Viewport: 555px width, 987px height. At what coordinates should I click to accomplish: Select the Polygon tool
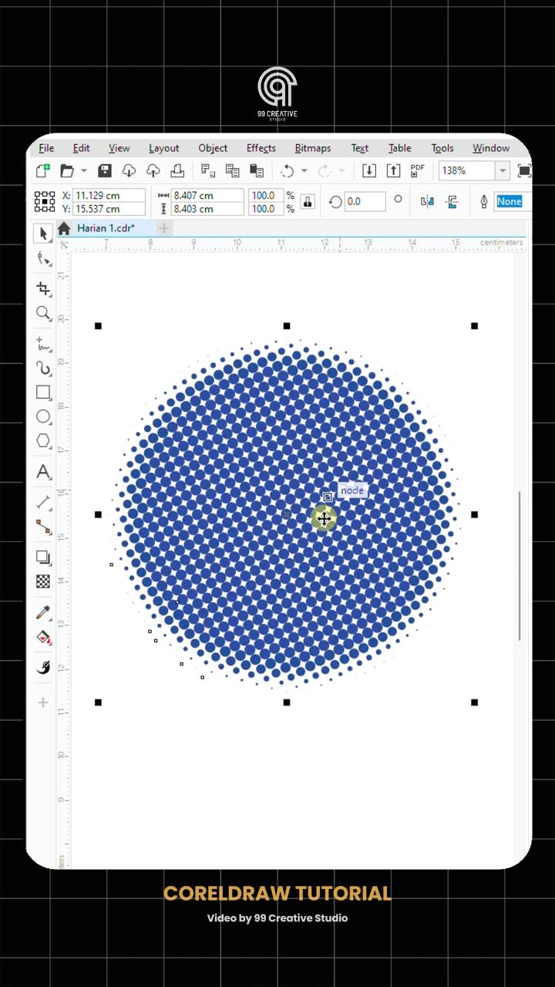(43, 441)
